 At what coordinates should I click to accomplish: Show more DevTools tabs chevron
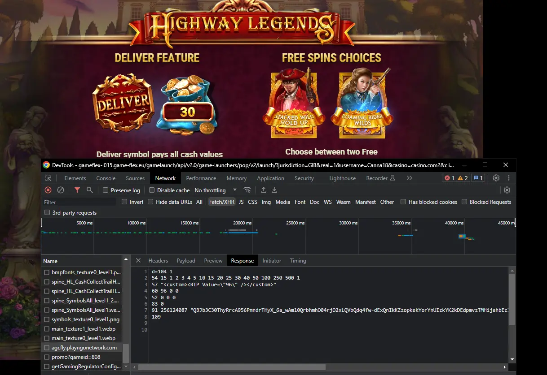(x=409, y=178)
